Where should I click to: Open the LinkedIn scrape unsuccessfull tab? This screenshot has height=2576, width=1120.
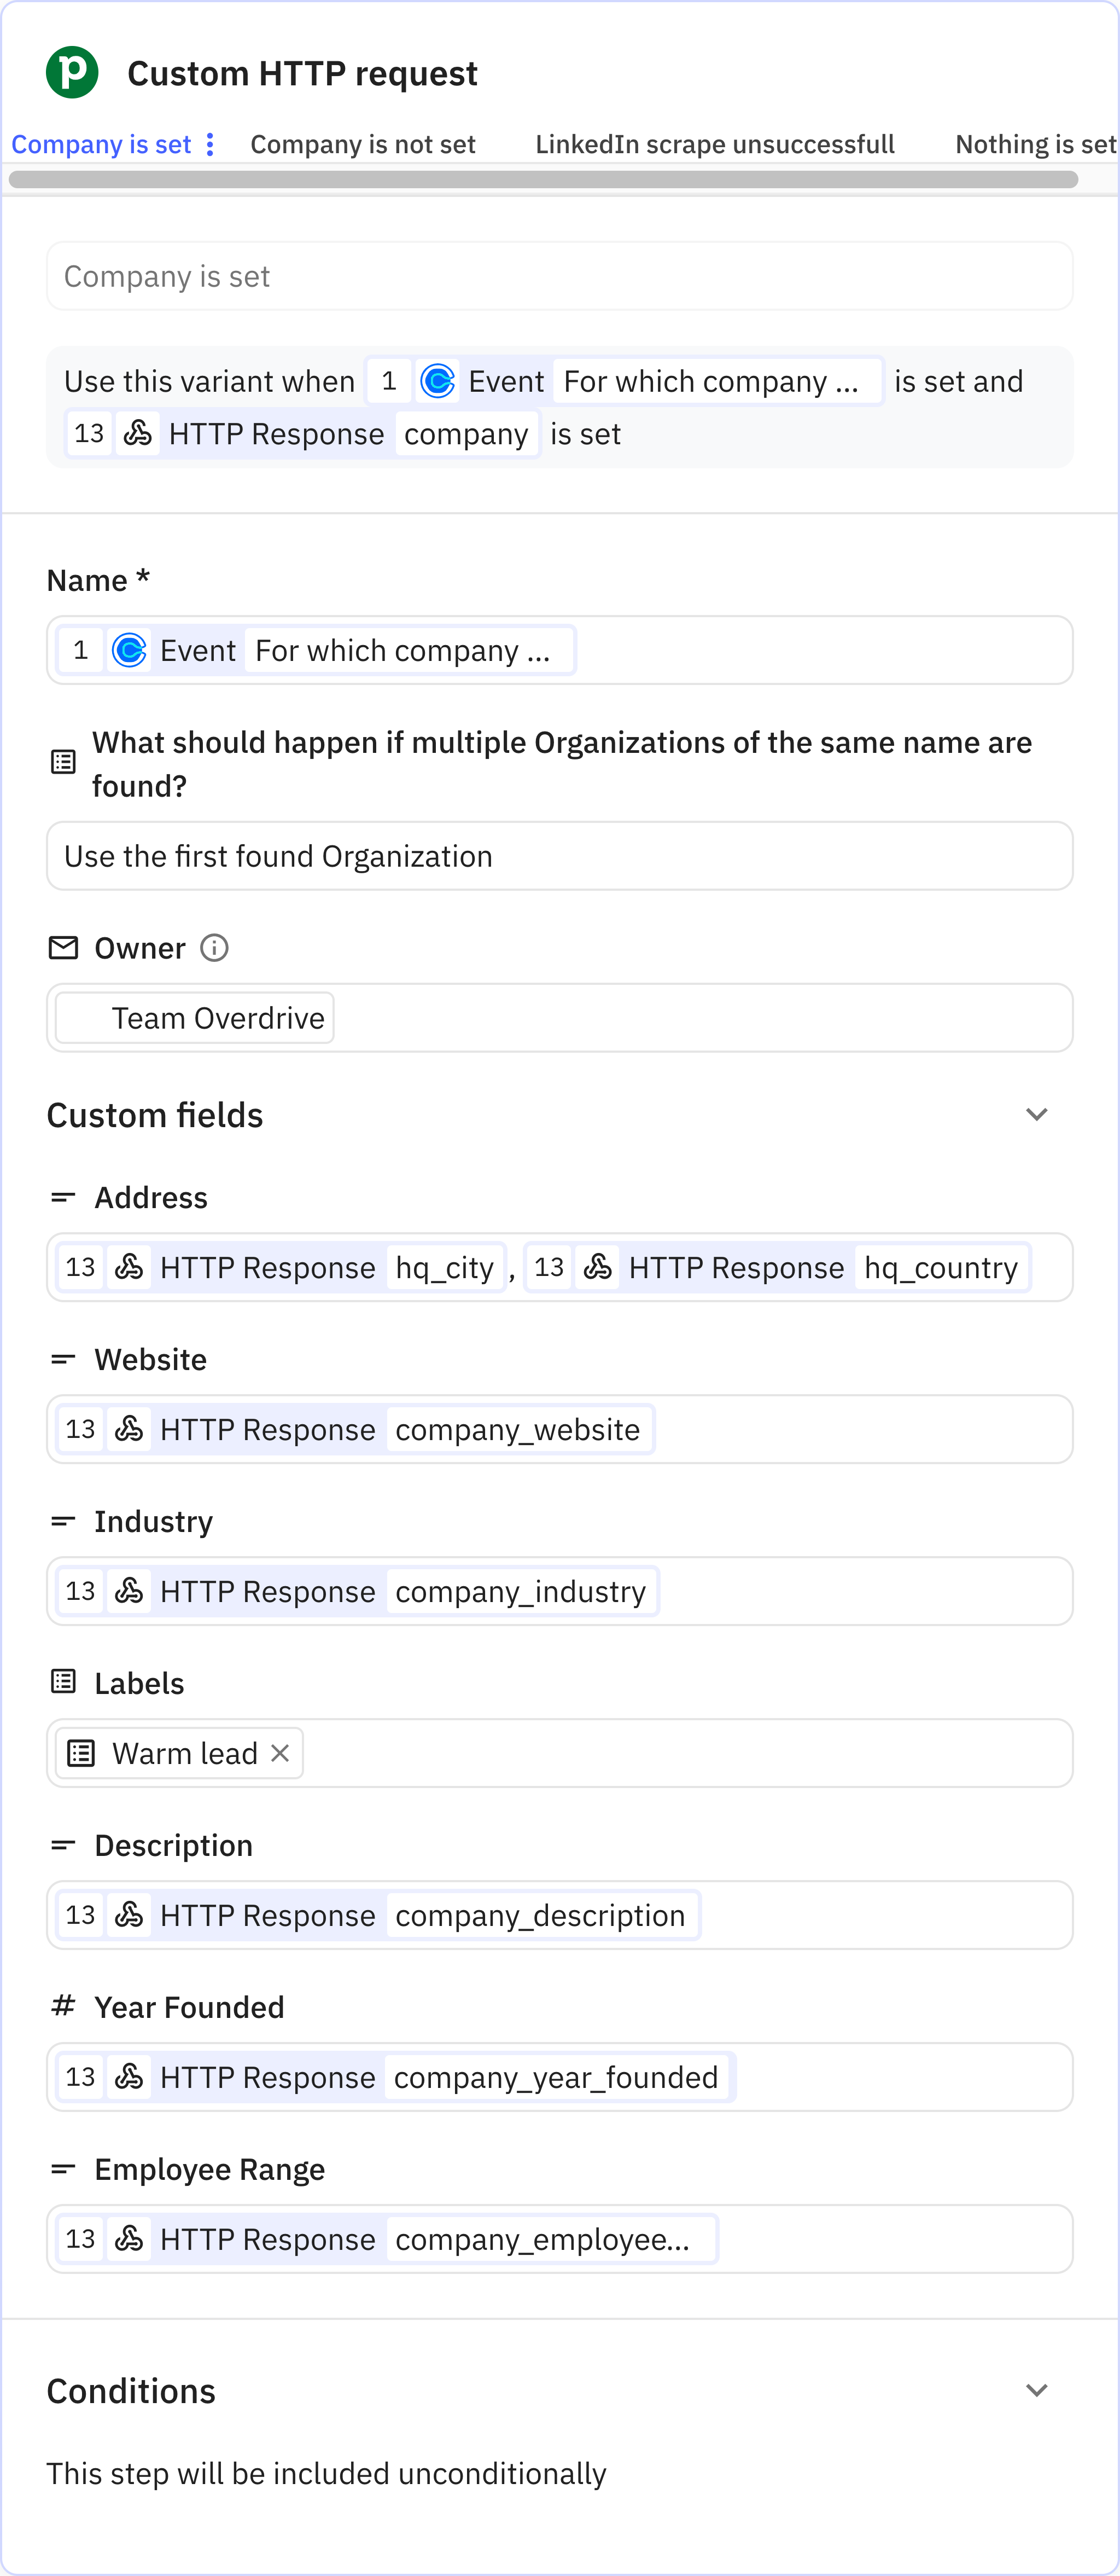(713, 144)
